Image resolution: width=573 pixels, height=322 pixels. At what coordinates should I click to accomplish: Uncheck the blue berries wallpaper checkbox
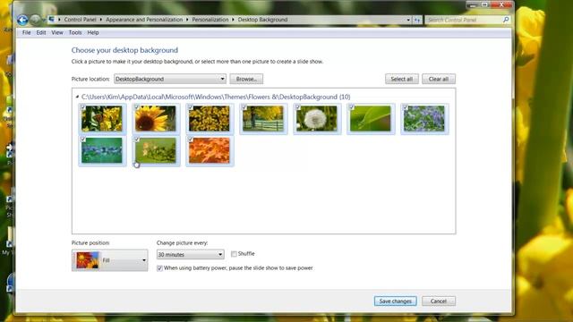pos(83,140)
